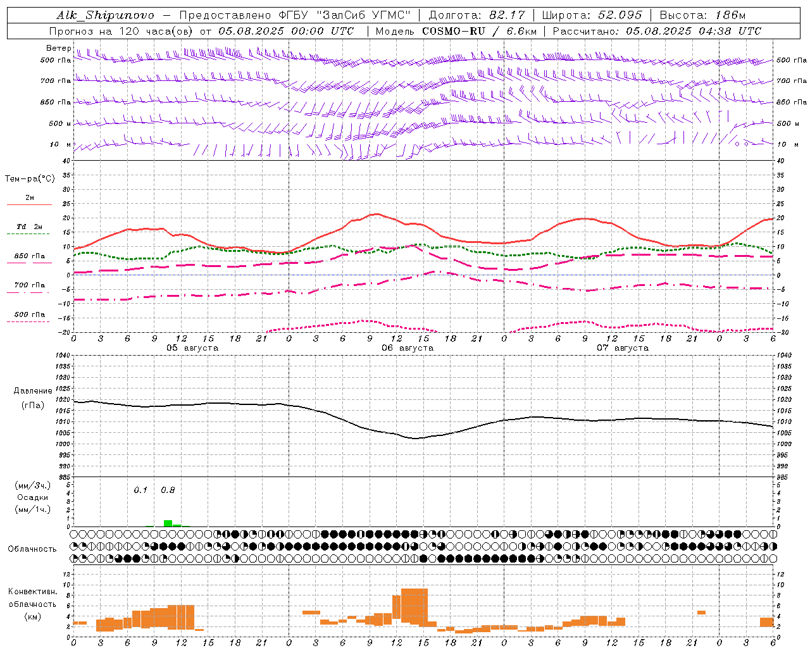The image size is (810, 648).
Task: Click the tall green precipitation bar
Action: (168, 523)
